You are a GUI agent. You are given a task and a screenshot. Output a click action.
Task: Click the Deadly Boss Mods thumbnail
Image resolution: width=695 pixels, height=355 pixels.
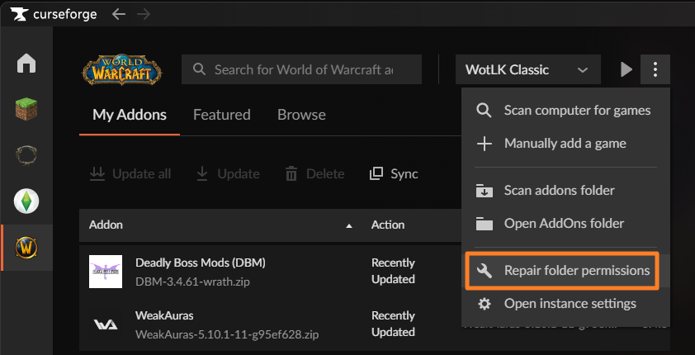(x=106, y=272)
